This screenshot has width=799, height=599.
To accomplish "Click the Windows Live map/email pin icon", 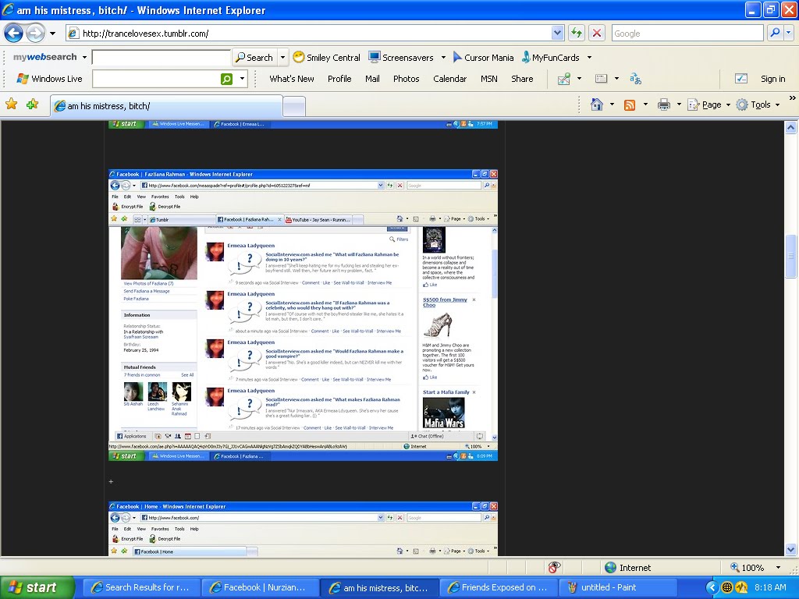I will [564, 79].
